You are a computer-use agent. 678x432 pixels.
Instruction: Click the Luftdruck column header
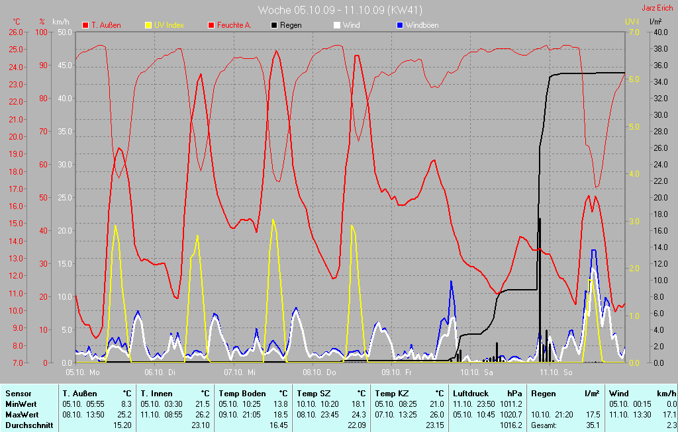click(x=471, y=394)
